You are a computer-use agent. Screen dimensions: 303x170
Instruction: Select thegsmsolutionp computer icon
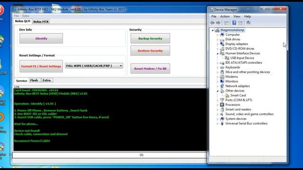[x=217, y=30]
